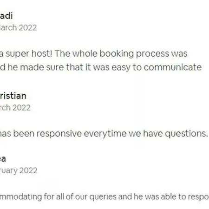Click the word "everytime" in the second review
Screen dimensions: 209x209
point(105,134)
